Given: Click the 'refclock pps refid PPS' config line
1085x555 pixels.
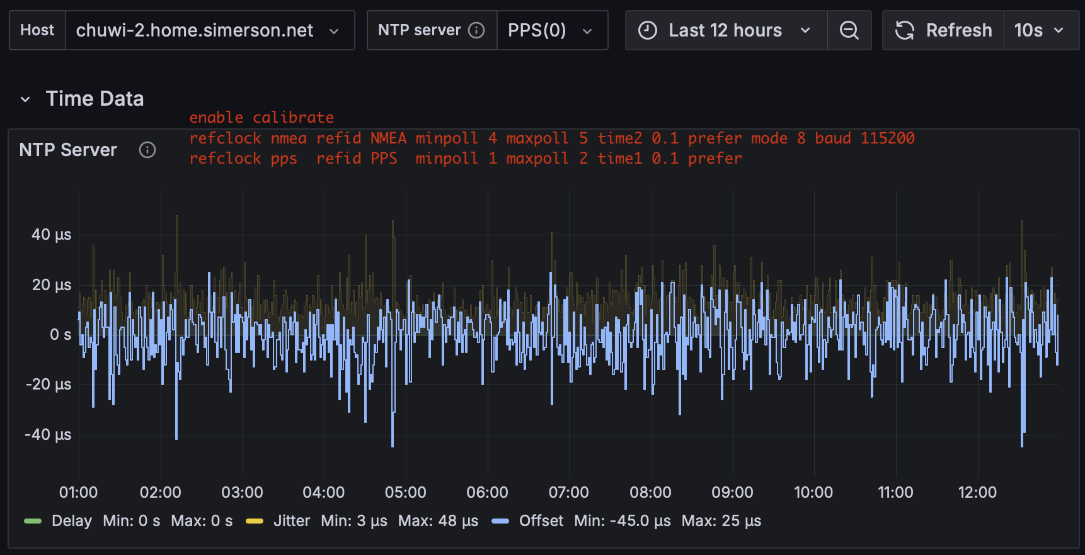Looking at the screenshot, I should (466, 159).
